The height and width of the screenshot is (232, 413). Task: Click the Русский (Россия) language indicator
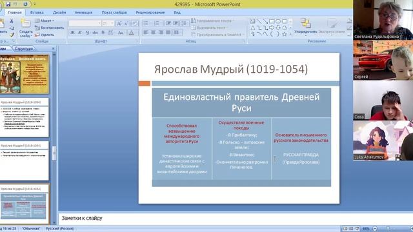(x=60, y=229)
